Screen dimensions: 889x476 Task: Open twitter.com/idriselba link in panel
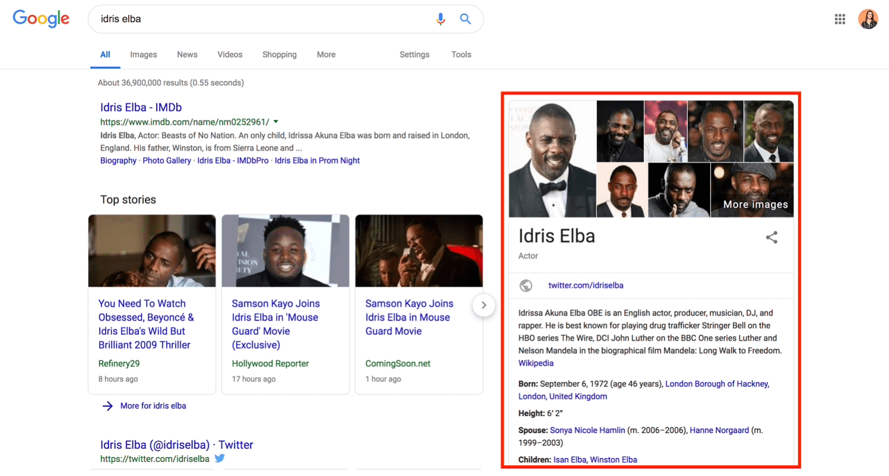tap(586, 285)
